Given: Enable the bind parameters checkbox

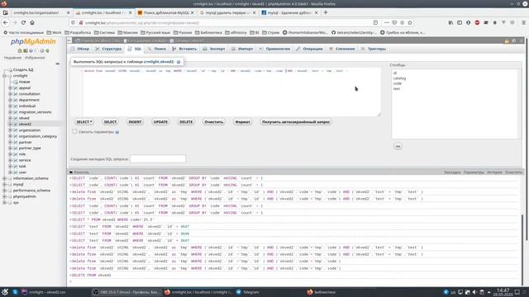Looking at the screenshot, I should [x=74, y=132].
